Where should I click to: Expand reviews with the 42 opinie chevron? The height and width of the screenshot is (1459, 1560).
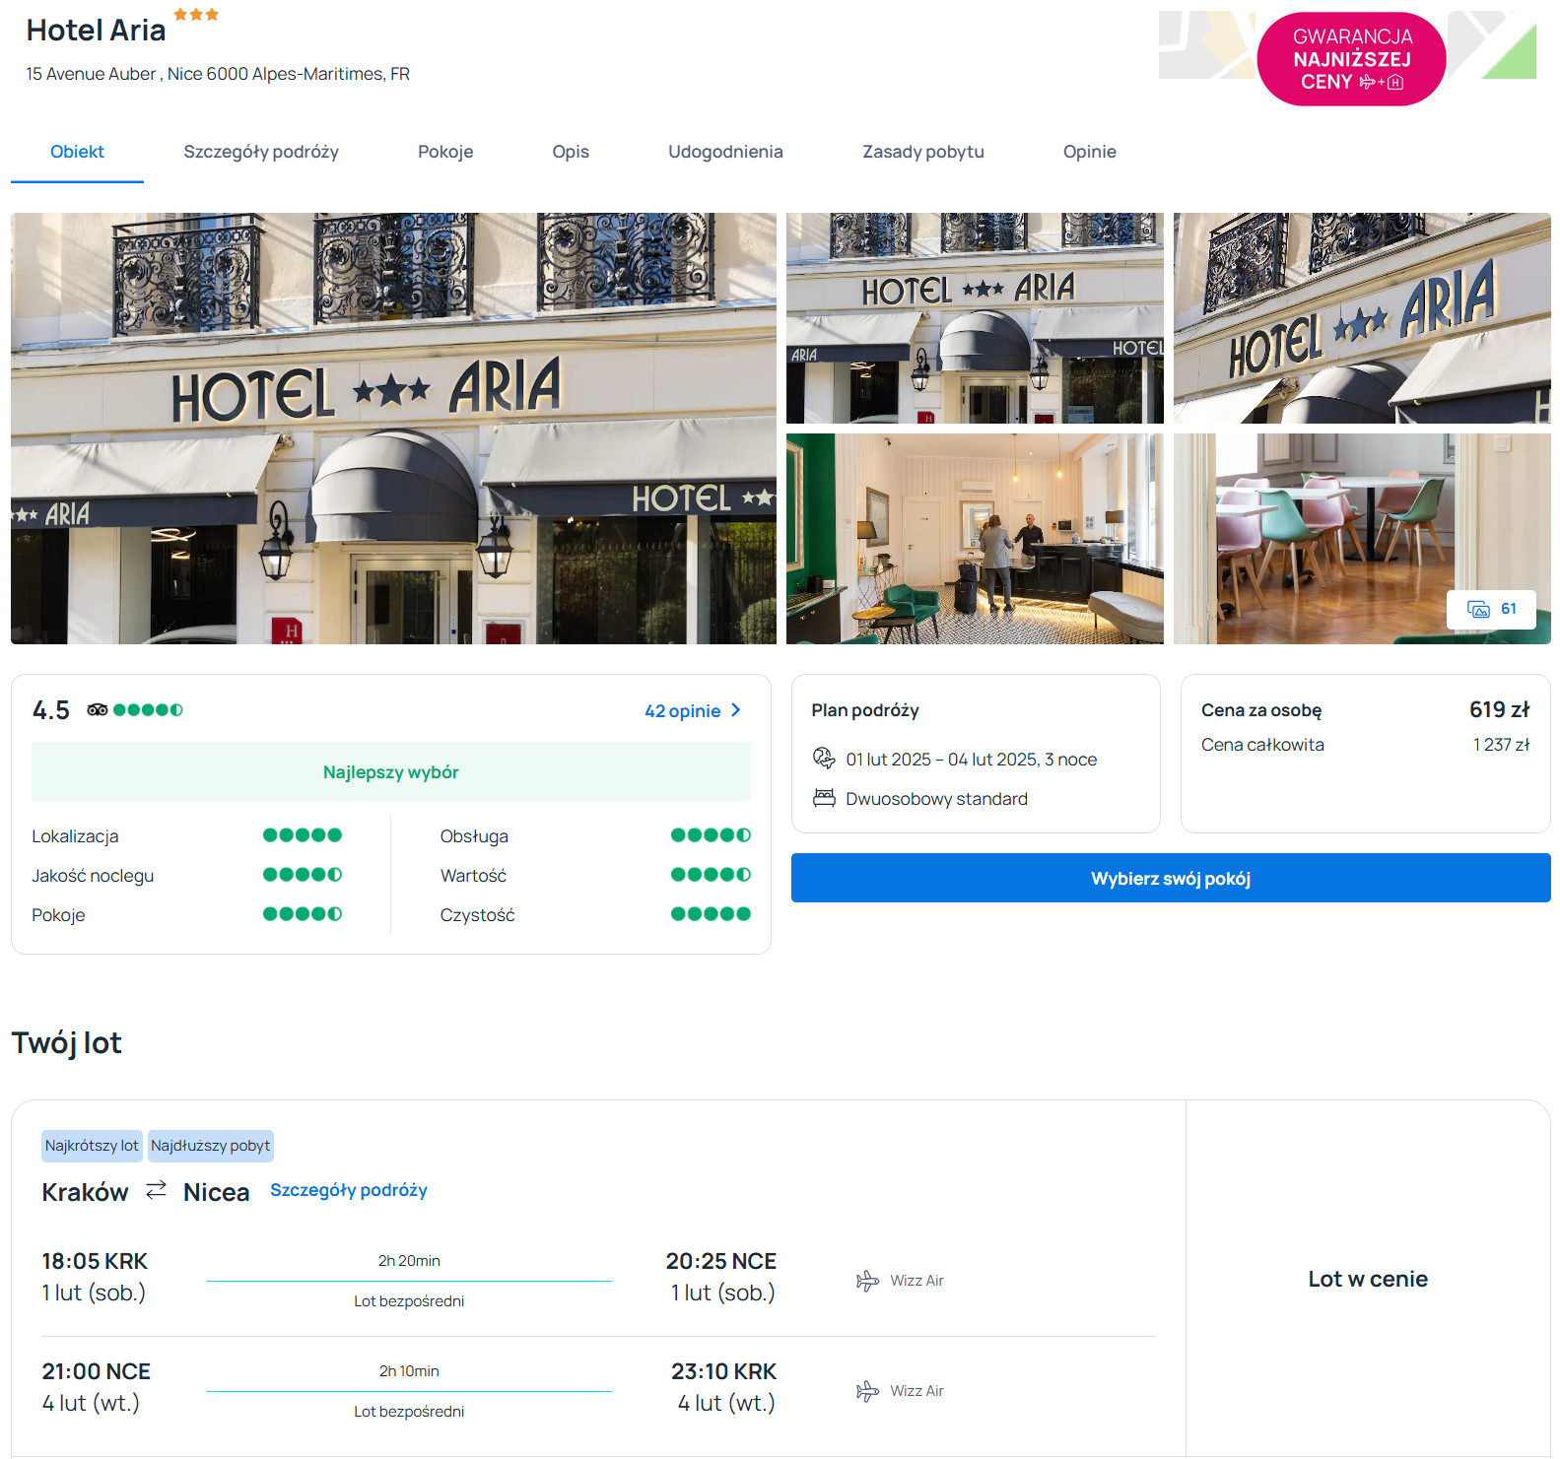(x=735, y=710)
